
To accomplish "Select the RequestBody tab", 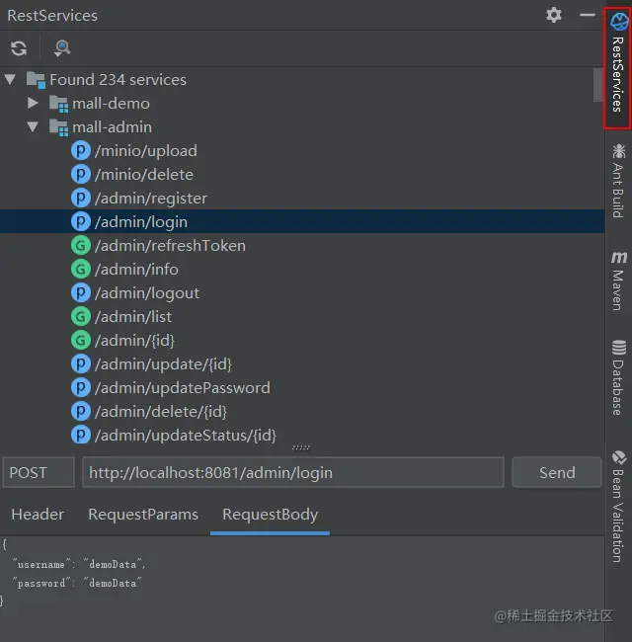I will click(x=271, y=515).
